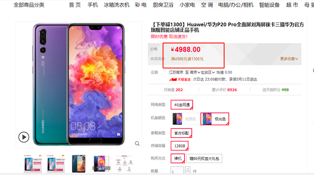Screen dimensions: 314x175
Task: Go to 首页 in the navigation bar
Action: pos(75,5)
